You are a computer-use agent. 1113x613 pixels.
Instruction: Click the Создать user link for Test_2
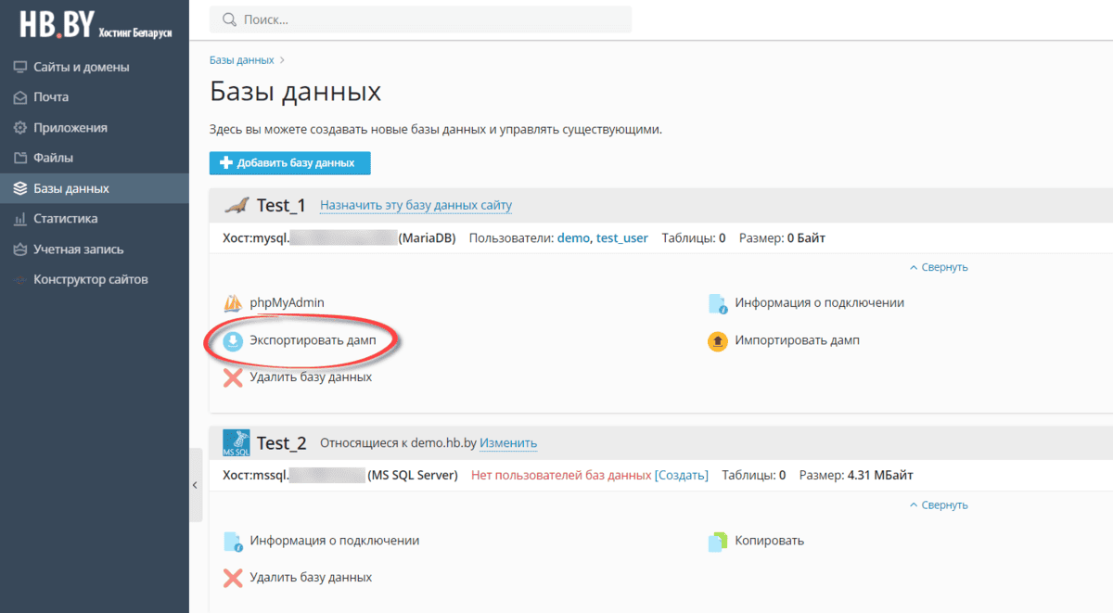[x=682, y=476]
